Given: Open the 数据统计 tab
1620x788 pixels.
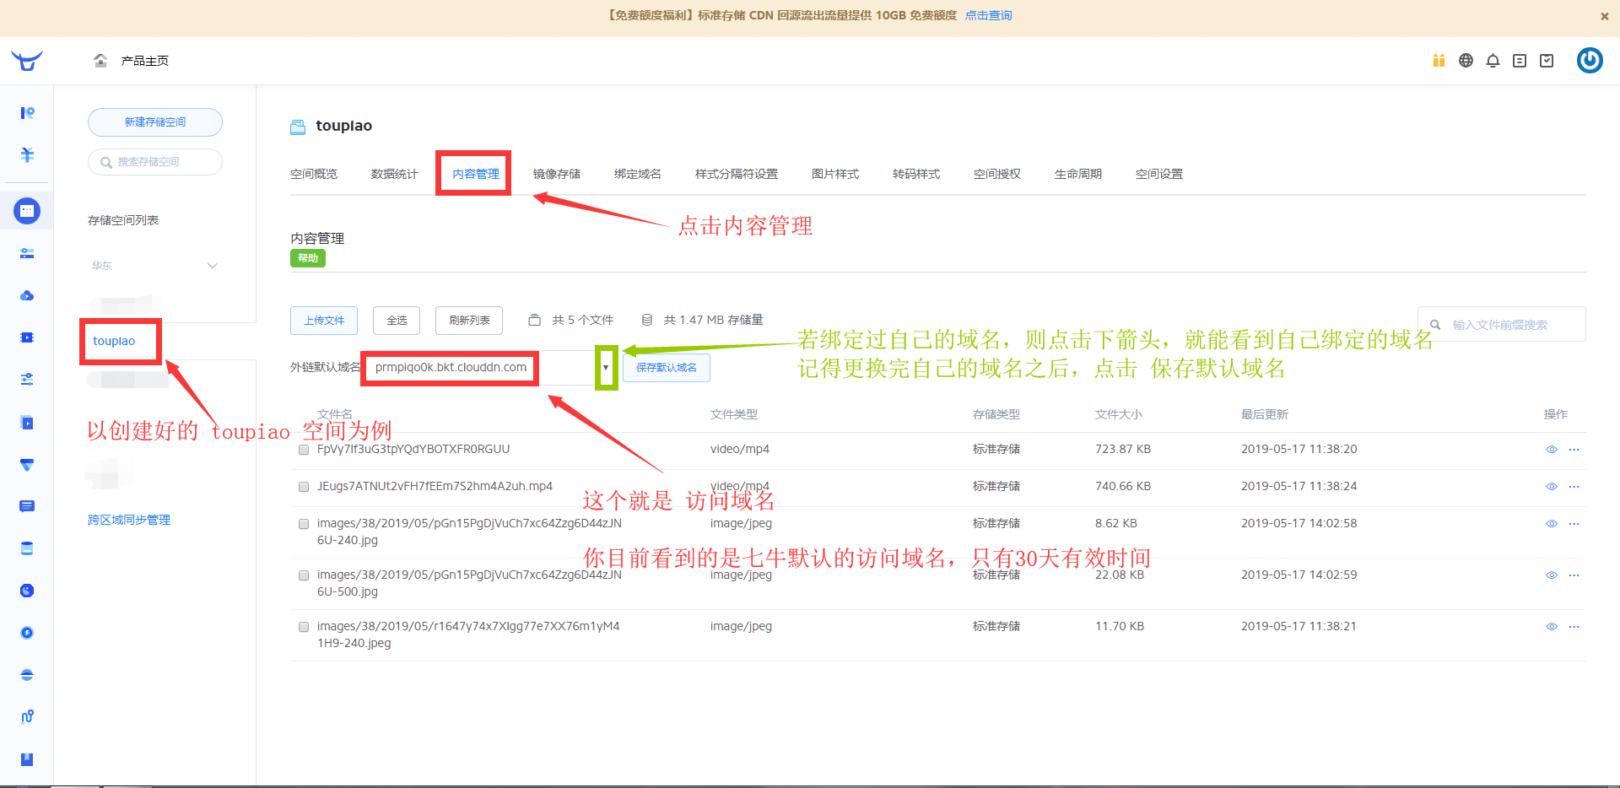Looking at the screenshot, I should pyautogui.click(x=395, y=174).
